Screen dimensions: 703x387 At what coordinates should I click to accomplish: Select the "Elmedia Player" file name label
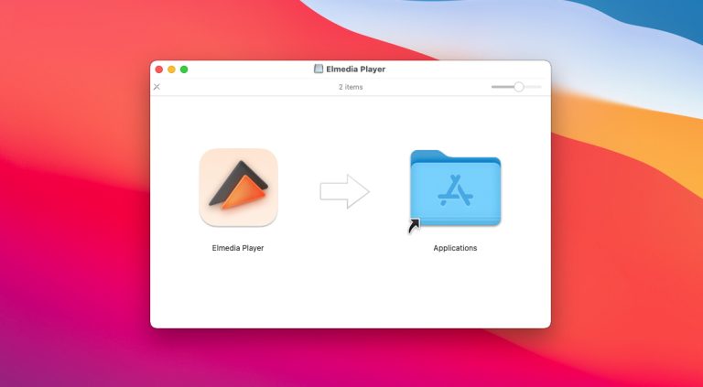click(x=238, y=248)
